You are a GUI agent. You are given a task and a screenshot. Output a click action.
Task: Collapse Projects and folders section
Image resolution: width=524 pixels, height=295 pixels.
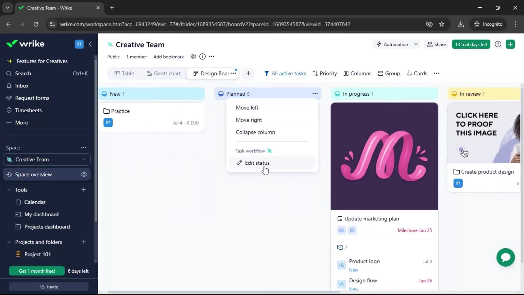coord(9,242)
